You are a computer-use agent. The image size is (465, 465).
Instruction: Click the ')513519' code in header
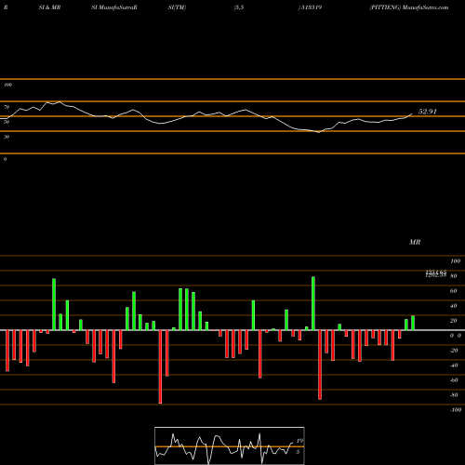(310, 7)
